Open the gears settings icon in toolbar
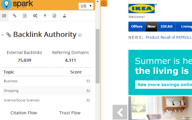Image resolution: width=192 pixels, height=120 pixels. 35,16
